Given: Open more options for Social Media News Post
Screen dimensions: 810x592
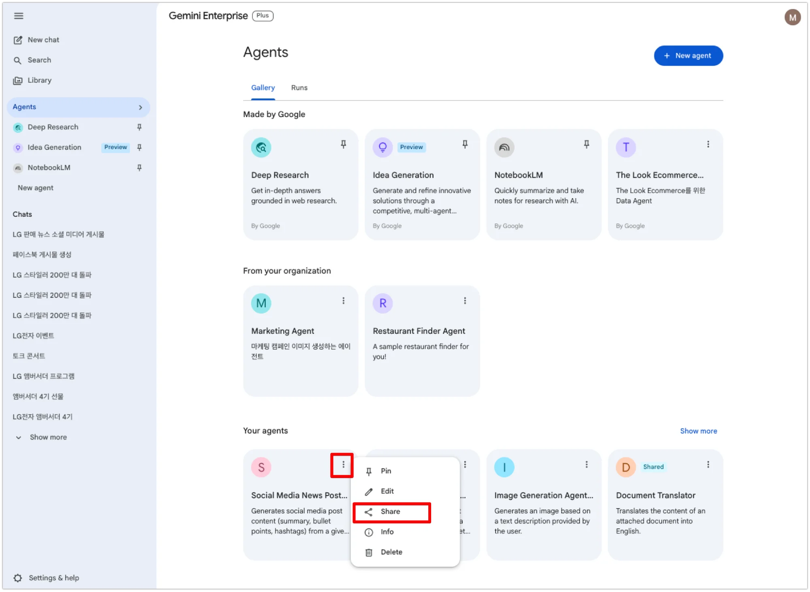Looking at the screenshot, I should tap(343, 465).
